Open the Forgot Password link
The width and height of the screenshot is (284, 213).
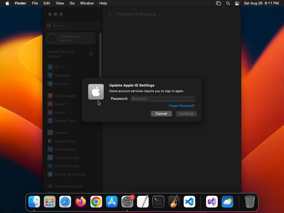coord(181,106)
